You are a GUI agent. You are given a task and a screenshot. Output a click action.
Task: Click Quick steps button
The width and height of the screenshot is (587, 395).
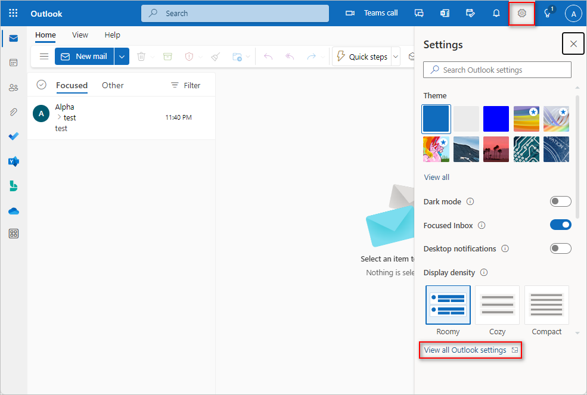[x=362, y=57]
